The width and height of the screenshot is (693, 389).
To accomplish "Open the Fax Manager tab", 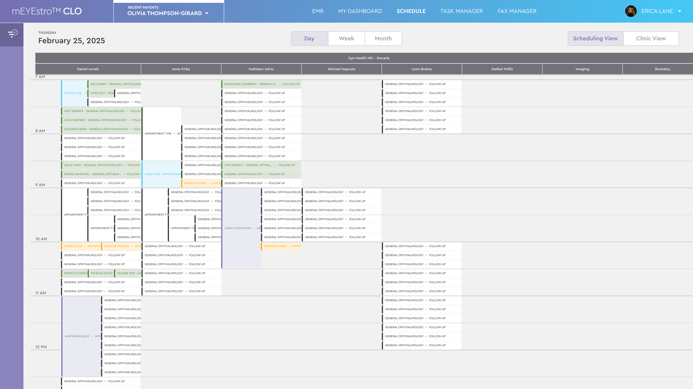I will click(517, 11).
